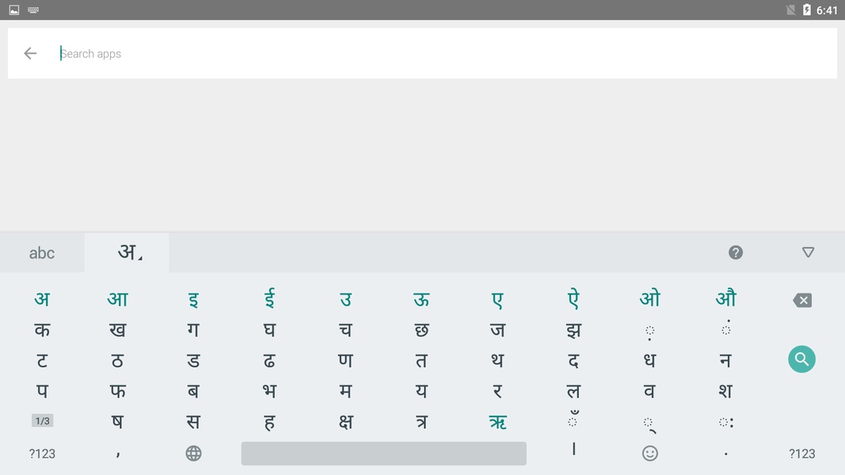Switch to the abc keyboard tab

(42, 253)
